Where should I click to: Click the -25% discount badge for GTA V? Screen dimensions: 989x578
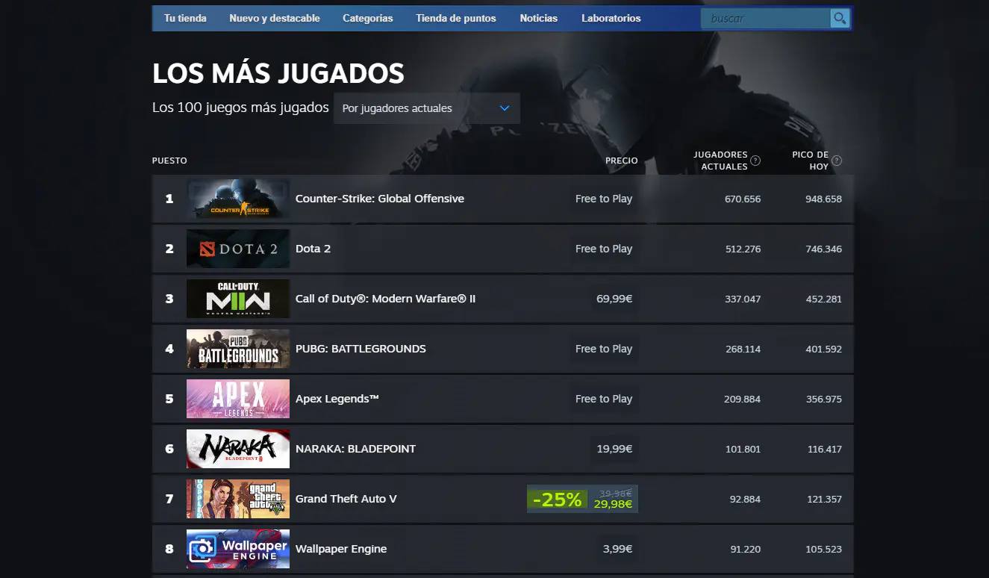(558, 500)
